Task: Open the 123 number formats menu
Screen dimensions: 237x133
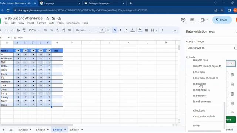Action: (70, 30)
